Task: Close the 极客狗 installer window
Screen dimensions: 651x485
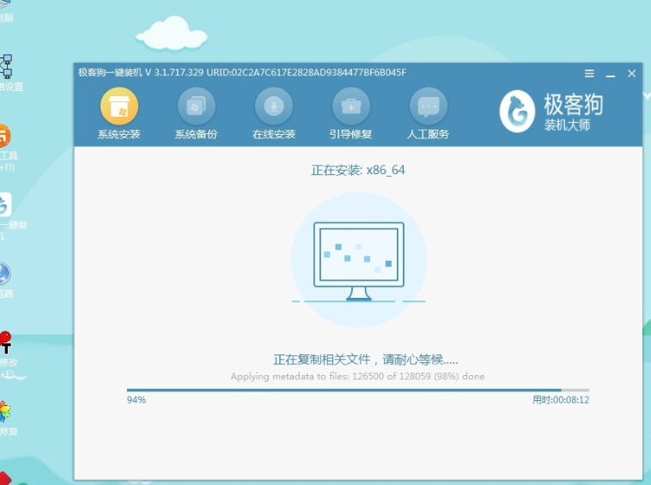Action: pyautogui.click(x=631, y=74)
